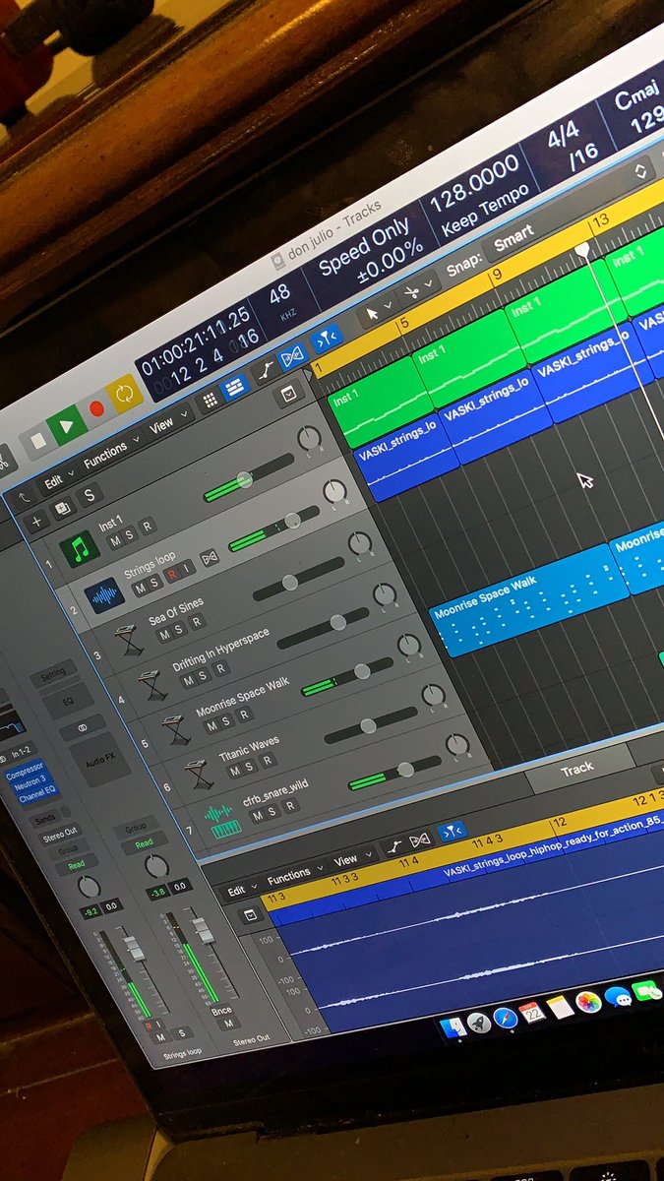Open Safari from the Dock
The image size is (664, 1181).
click(505, 1017)
